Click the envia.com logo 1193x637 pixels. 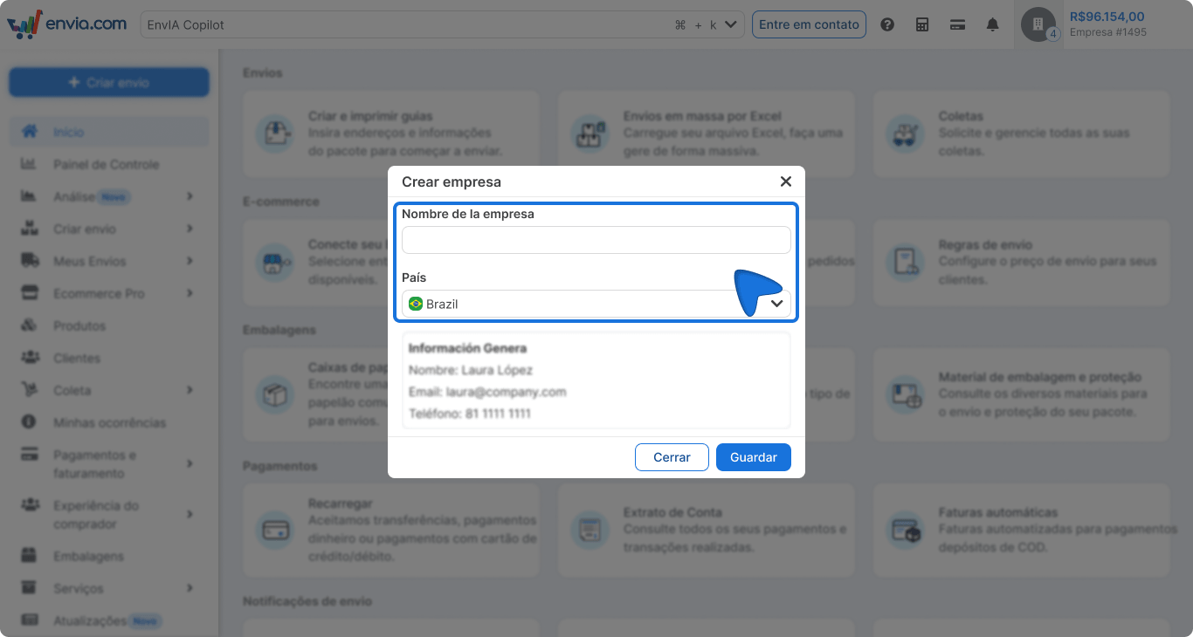tap(67, 24)
